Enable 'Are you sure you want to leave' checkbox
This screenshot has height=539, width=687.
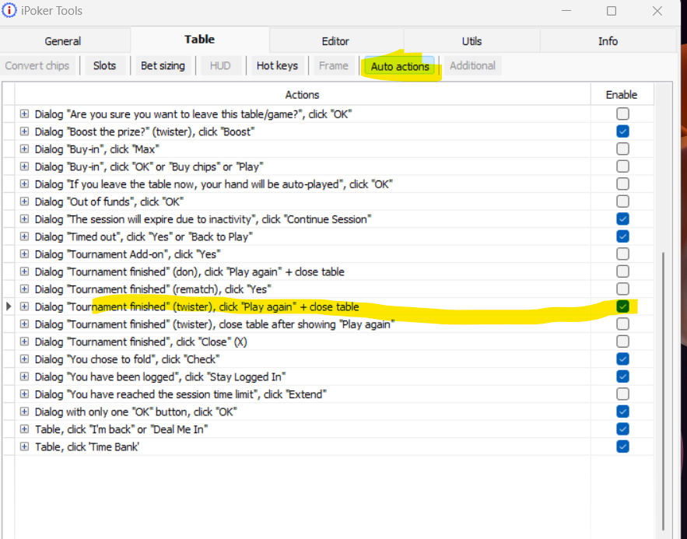pos(622,114)
